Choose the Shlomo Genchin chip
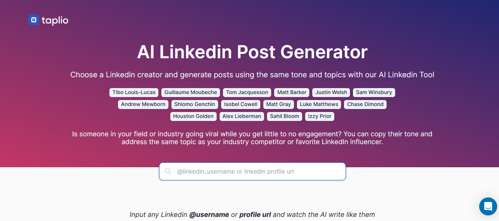The height and width of the screenshot is (221, 499). point(195,104)
